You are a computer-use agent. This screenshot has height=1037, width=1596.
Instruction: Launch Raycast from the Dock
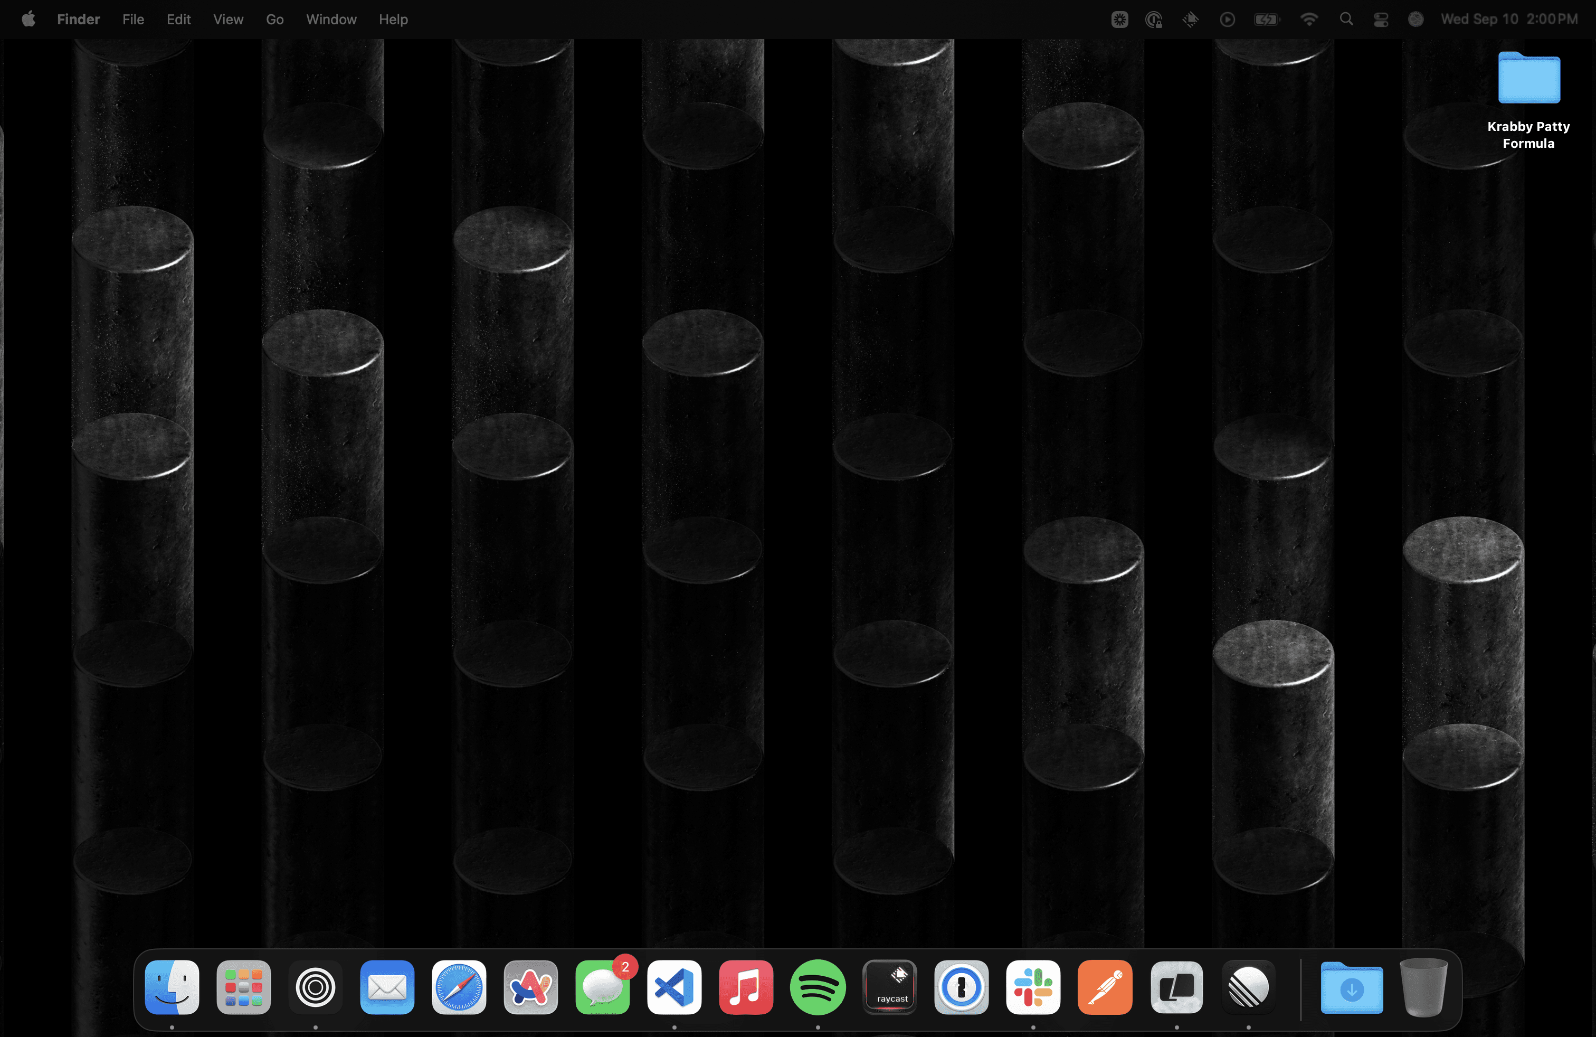pyautogui.click(x=889, y=987)
